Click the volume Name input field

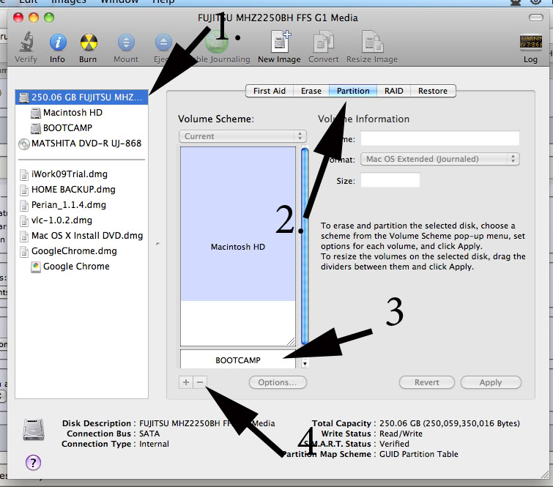pyautogui.click(x=439, y=138)
